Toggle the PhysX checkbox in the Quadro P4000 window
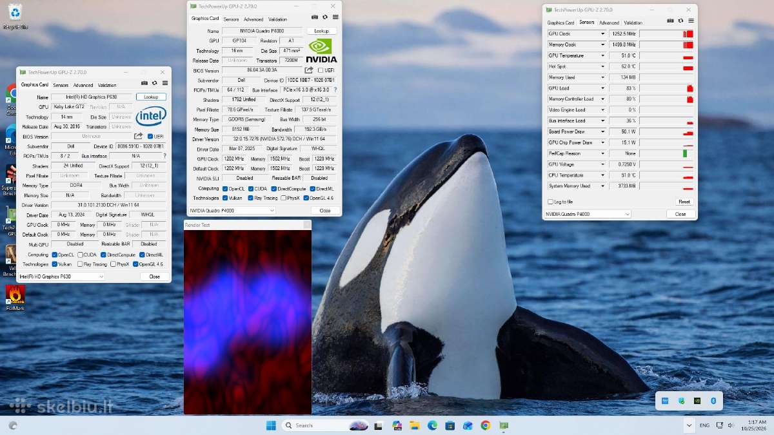This screenshot has width=774, height=435. click(283, 198)
